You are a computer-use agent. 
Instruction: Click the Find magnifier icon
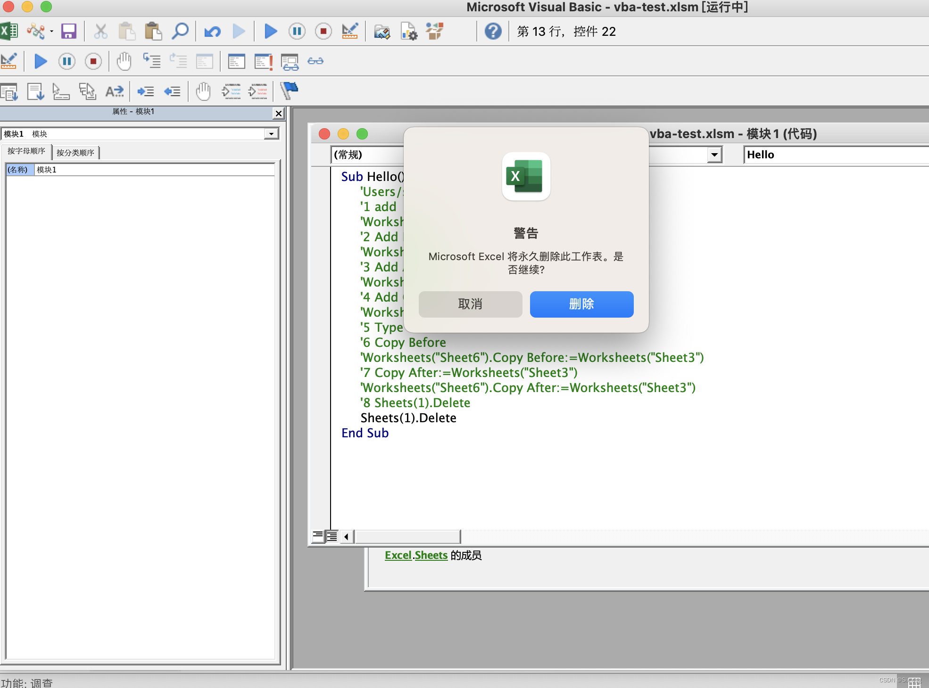180,32
